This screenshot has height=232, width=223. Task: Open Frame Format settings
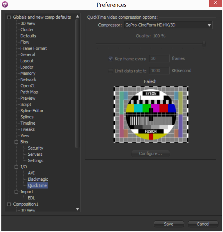34,48
